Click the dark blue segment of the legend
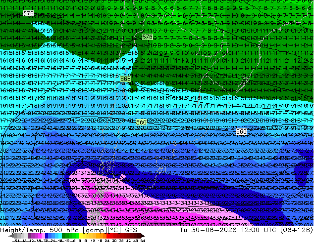 pyautogui.click(x=47, y=236)
